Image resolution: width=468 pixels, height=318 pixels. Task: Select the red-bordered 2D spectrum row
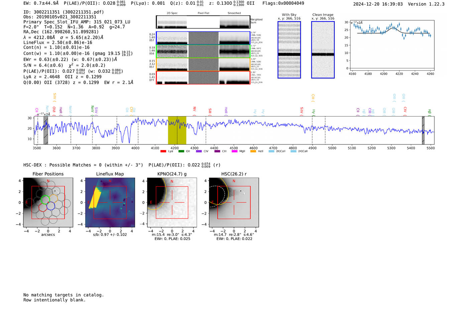203,77
